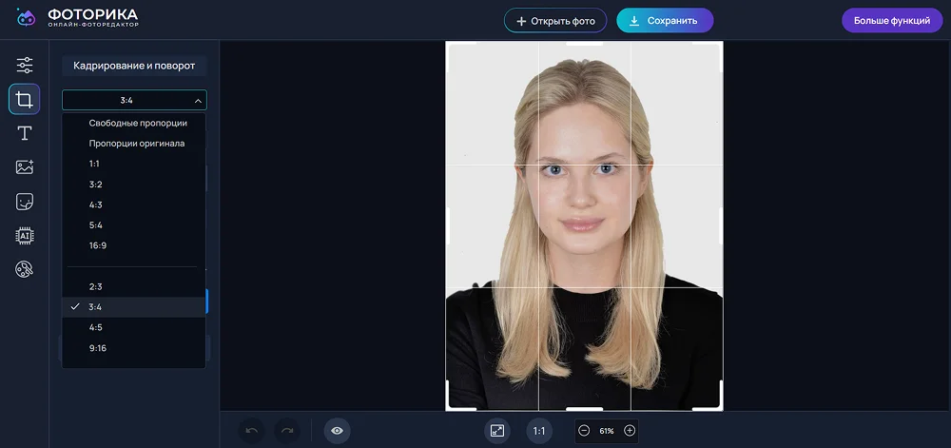Choose Пропорции оригинала option
Viewport: 951px width, 448px height.
[137, 143]
